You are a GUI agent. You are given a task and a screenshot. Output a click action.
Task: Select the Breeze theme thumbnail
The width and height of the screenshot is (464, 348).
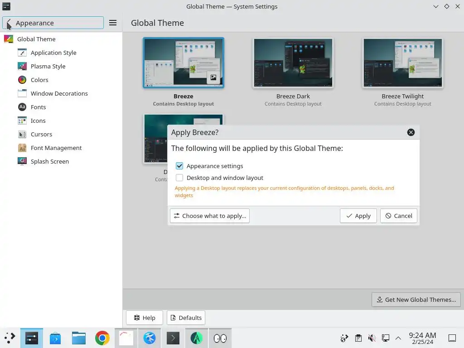(184, 63)
